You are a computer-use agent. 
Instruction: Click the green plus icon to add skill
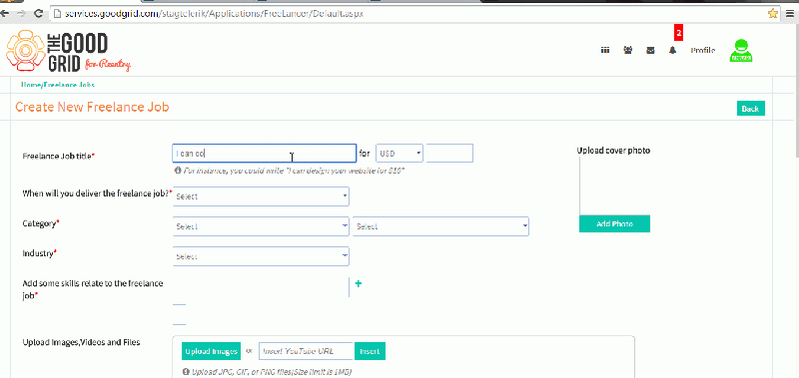[x=359, y=284]
